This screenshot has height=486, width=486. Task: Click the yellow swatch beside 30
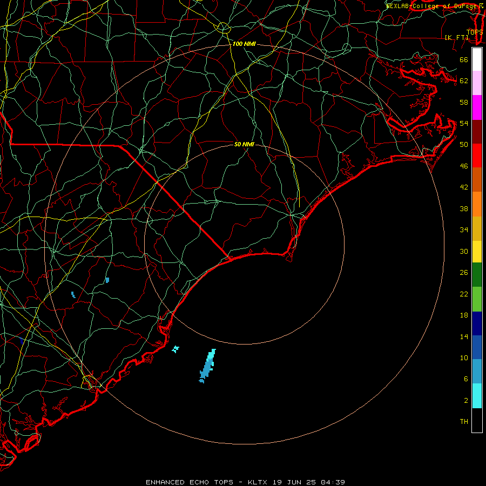click(x=477, y=252)
